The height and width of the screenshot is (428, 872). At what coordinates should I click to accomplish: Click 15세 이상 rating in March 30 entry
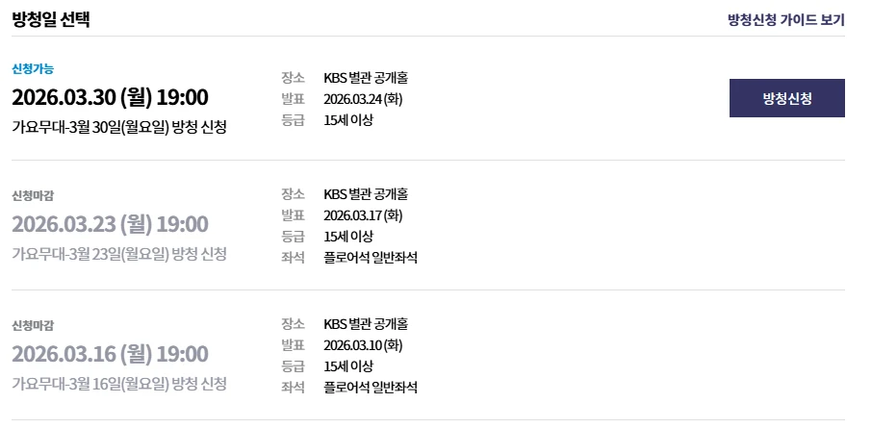click(348, 120)
